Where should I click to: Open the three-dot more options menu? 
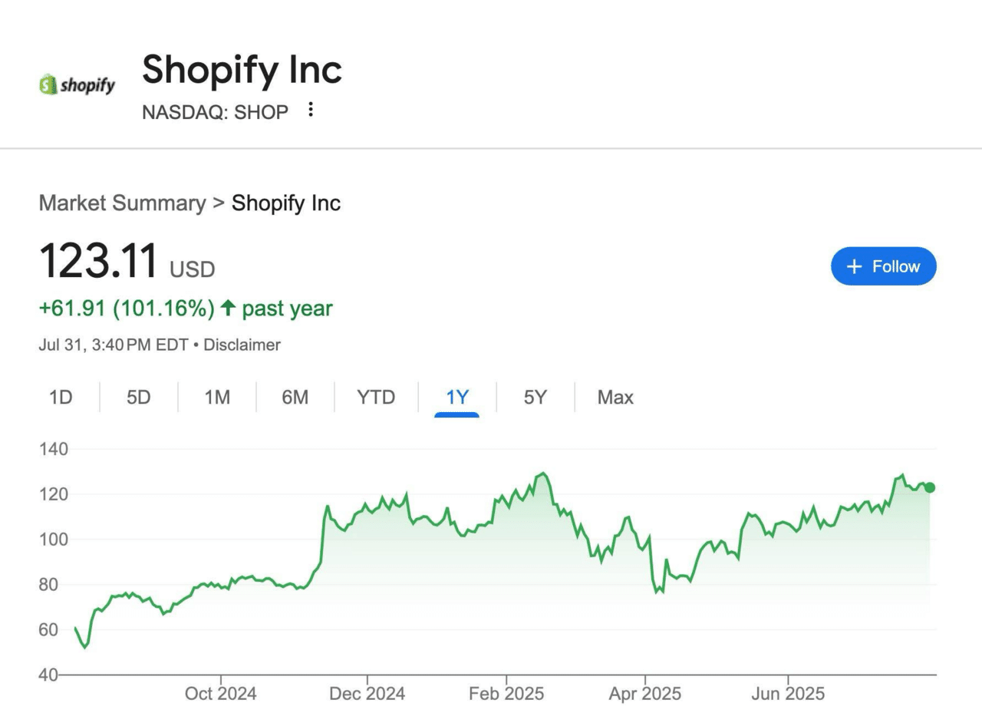pos(311,110)
